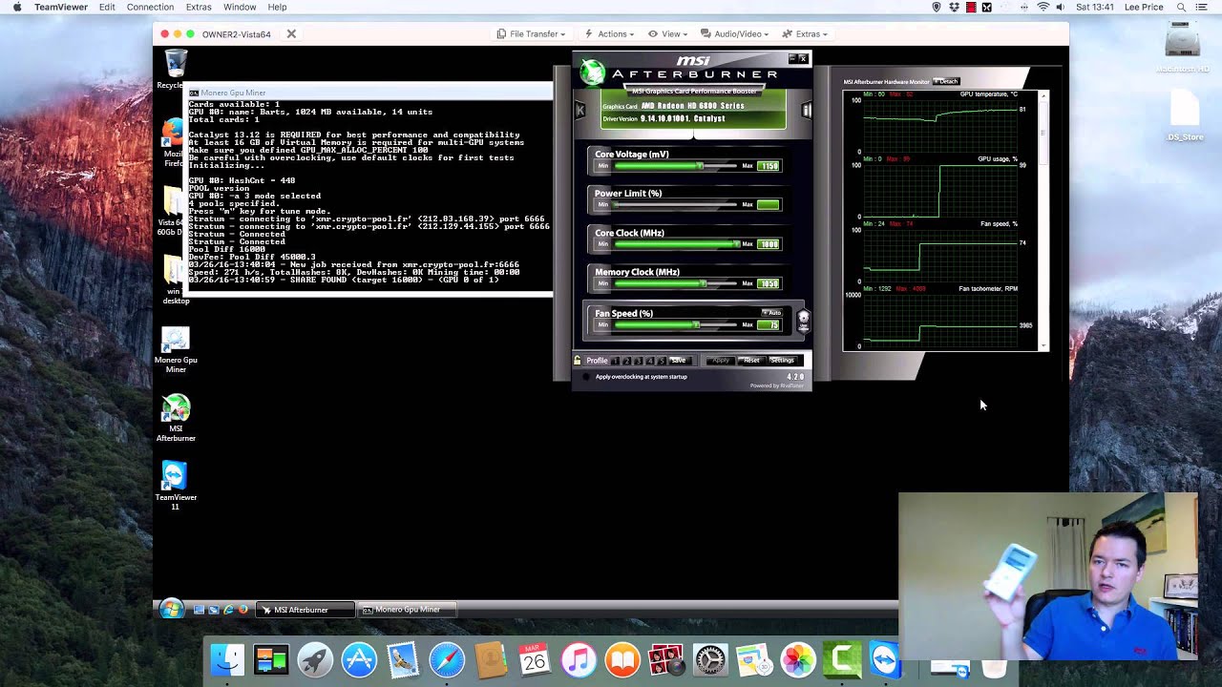This screenshot has width=1222, height=687.
Task: Expand the Extras dropdown in session toolbar
Action: pos(805,33)
